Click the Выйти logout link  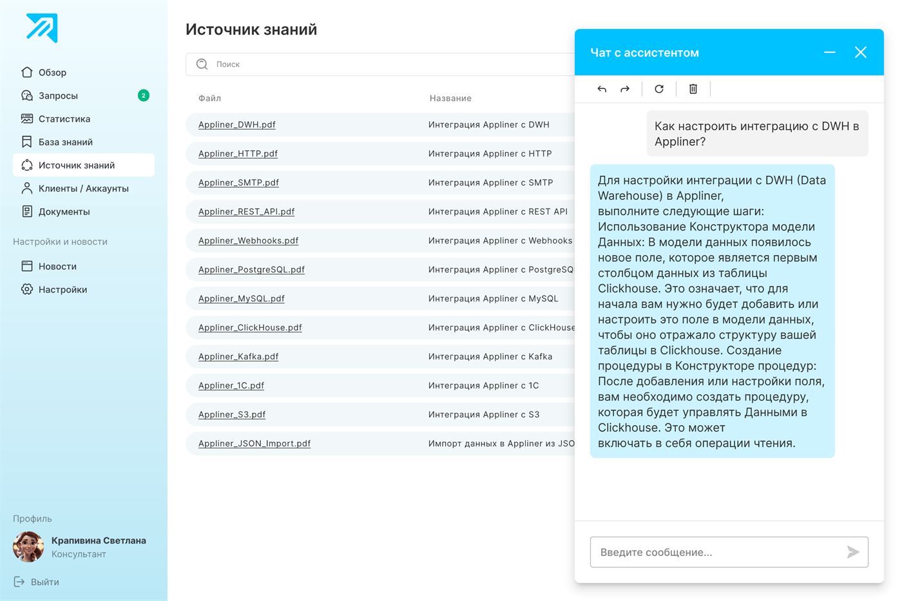(45, 582)
